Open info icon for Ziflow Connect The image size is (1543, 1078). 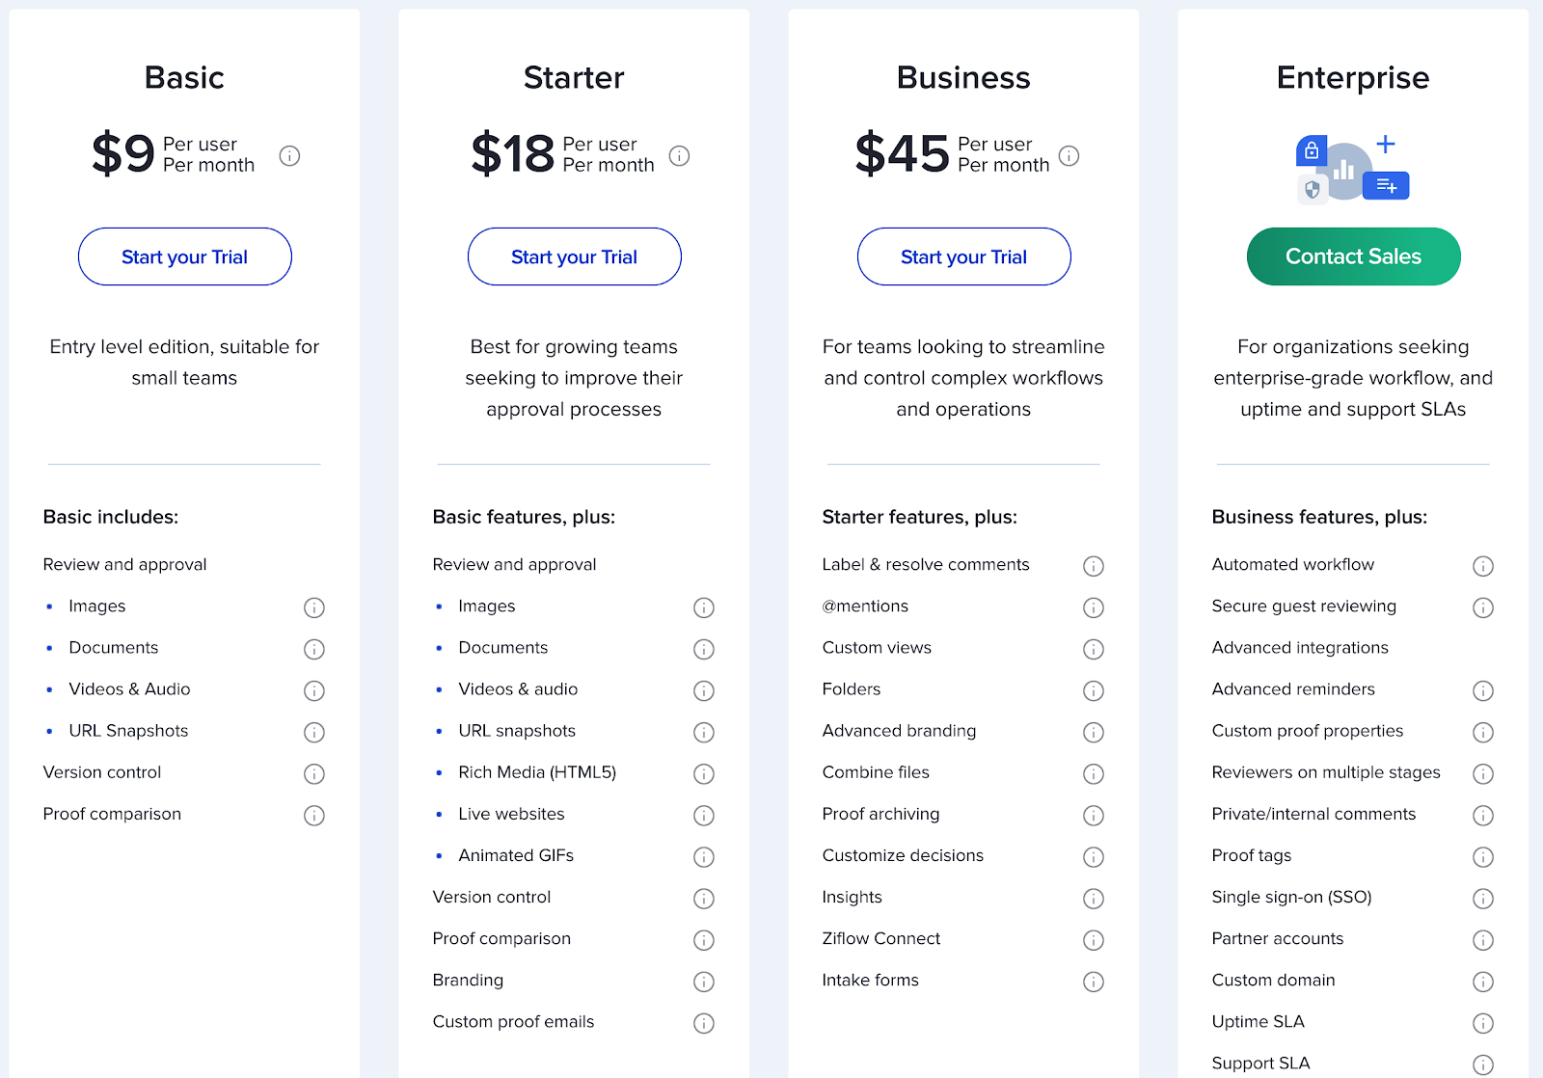(1093, 940)
